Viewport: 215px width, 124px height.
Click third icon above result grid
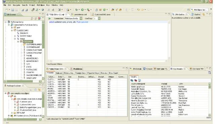139,81
